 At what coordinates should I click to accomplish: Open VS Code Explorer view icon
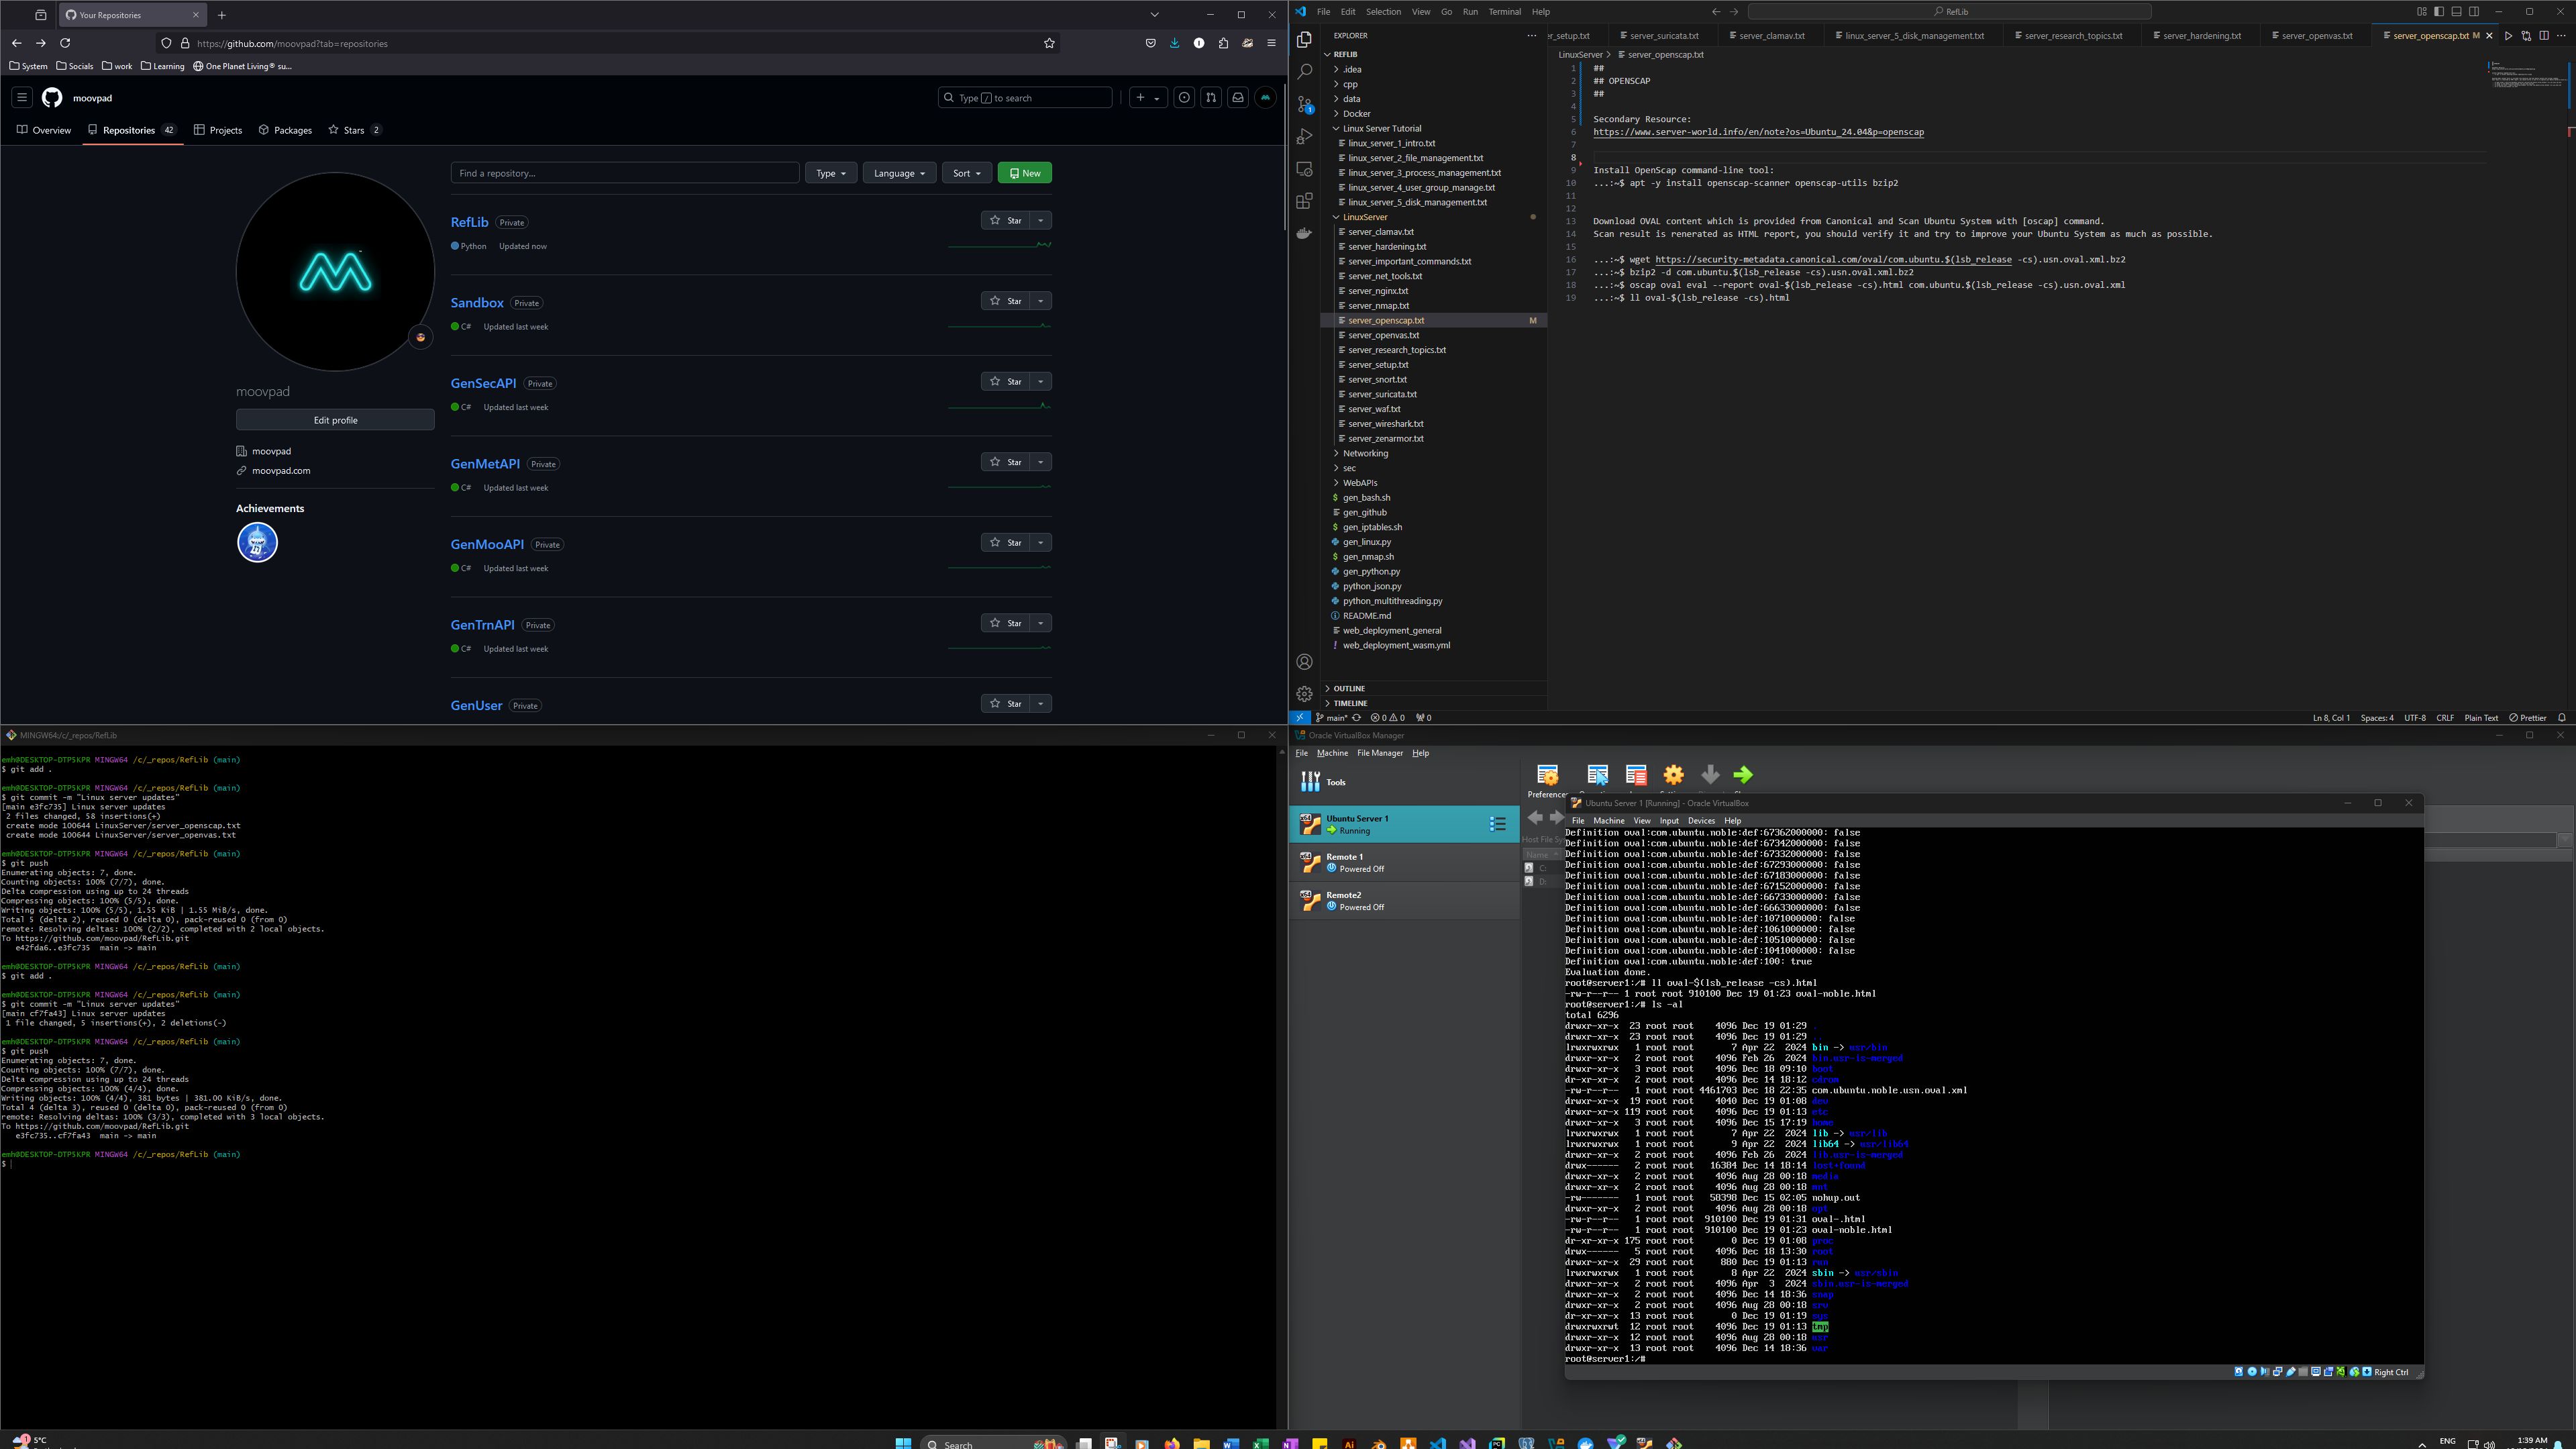(1304, 40)
